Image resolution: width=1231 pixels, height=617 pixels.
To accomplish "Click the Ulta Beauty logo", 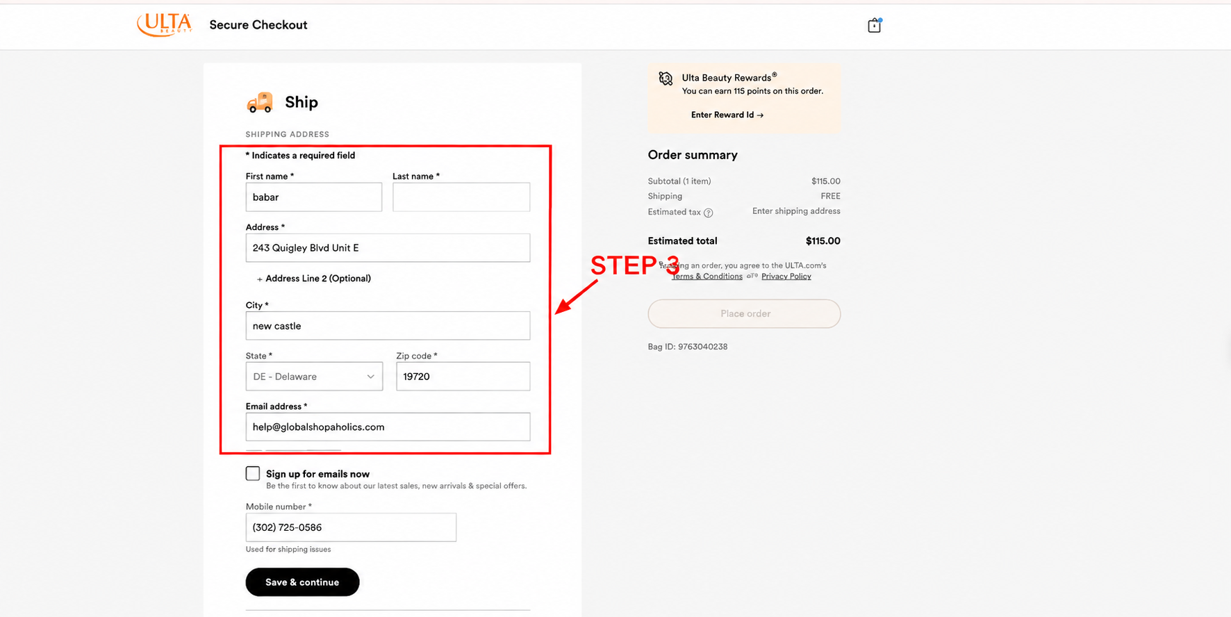I will (164, 25).
